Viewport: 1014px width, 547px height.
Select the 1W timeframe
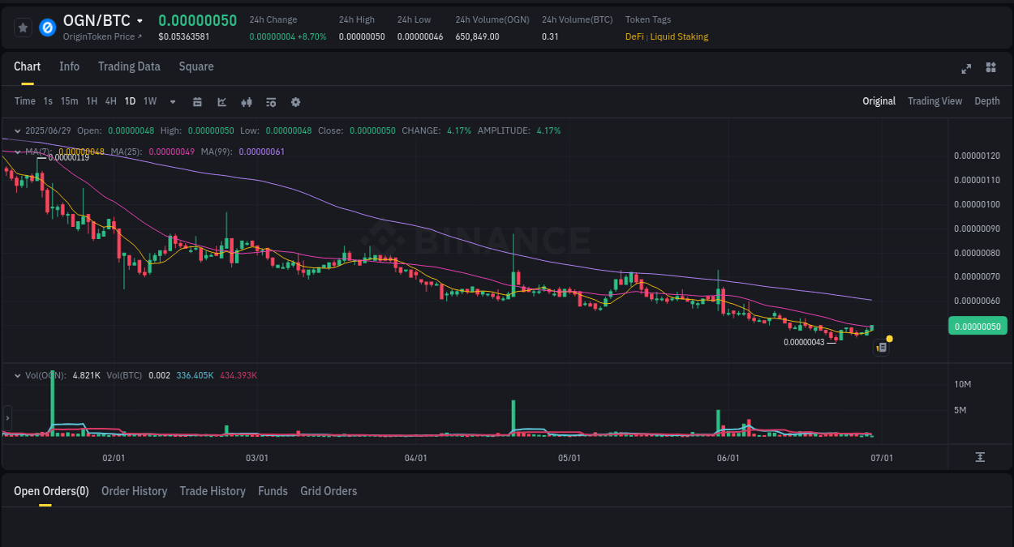coord(149,101)
